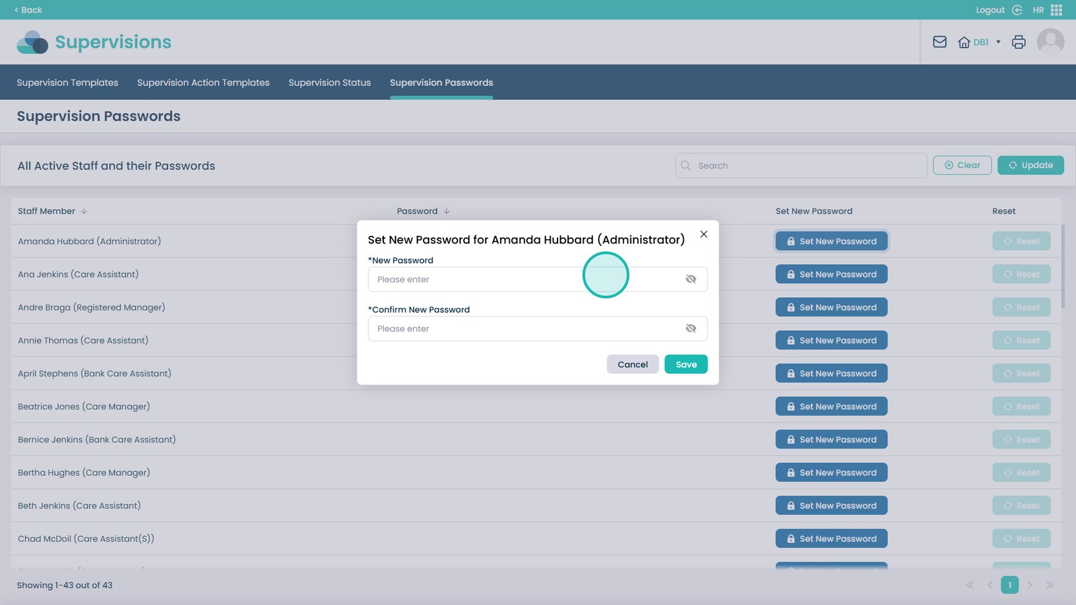Viewport: 1076px width, 605px height.
Task: Show New Password field text
Action: pos(691,280)
